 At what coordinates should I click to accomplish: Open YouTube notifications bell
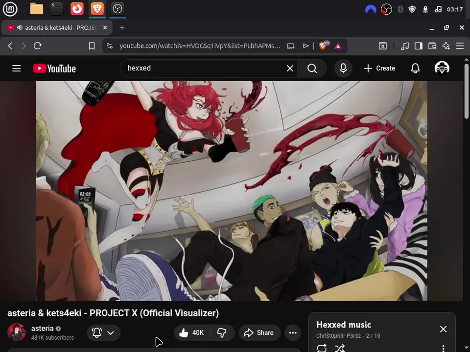(x=415, y=68)
